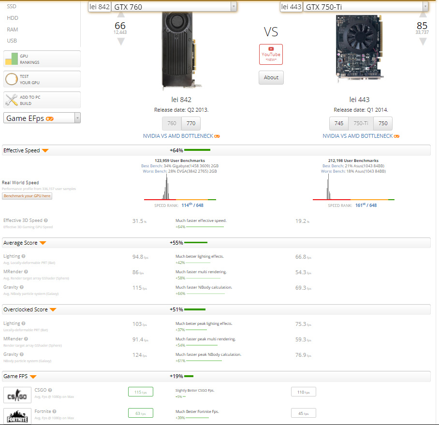The image size is (439, 425).
Task: Open Add to PC Build button
Action: [x=42, y=100]
